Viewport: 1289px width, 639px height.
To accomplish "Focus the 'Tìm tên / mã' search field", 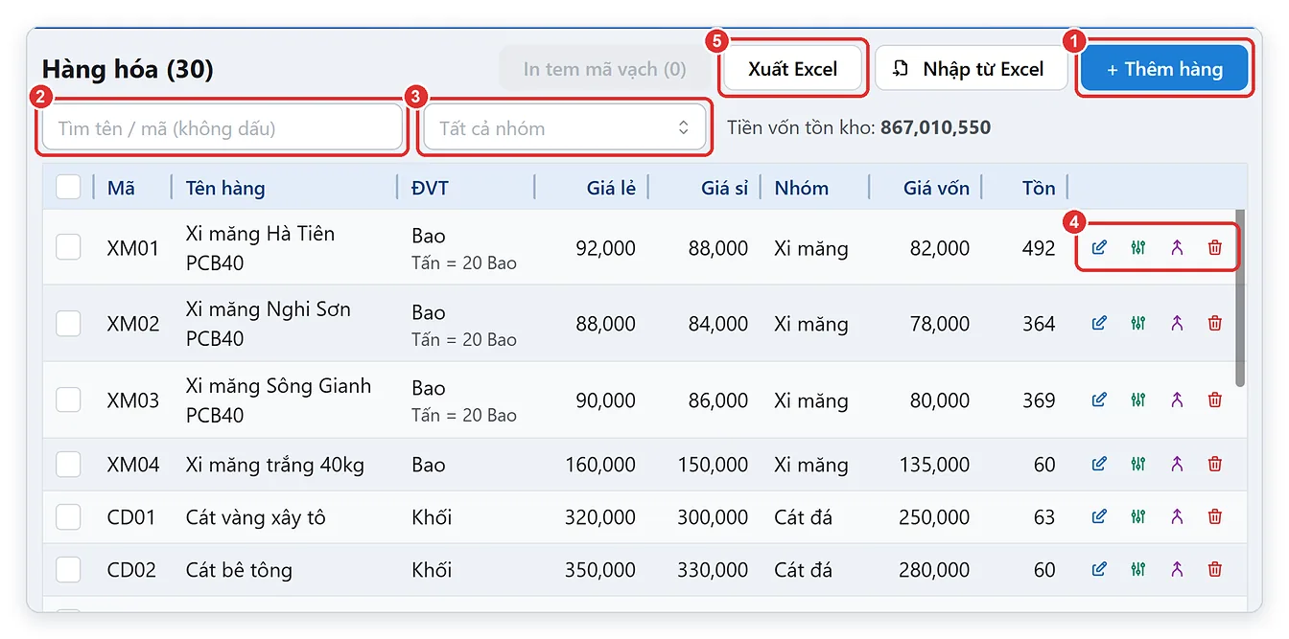I will [223, 127].
